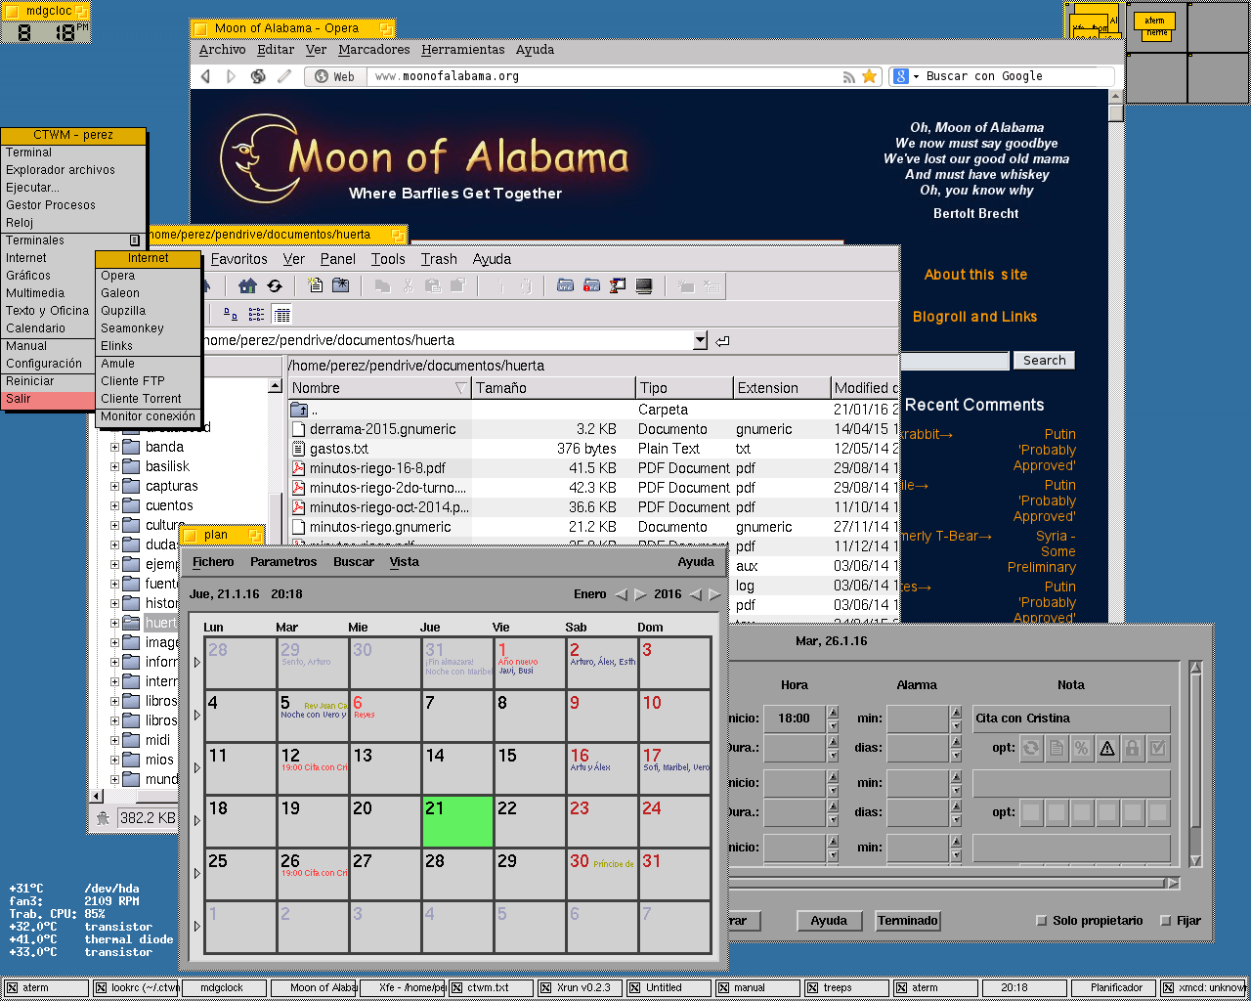Click the pencil edit icon in Opera toolbar
The width and height of the screenshot is (1251, 1001).
coord(284,76)
